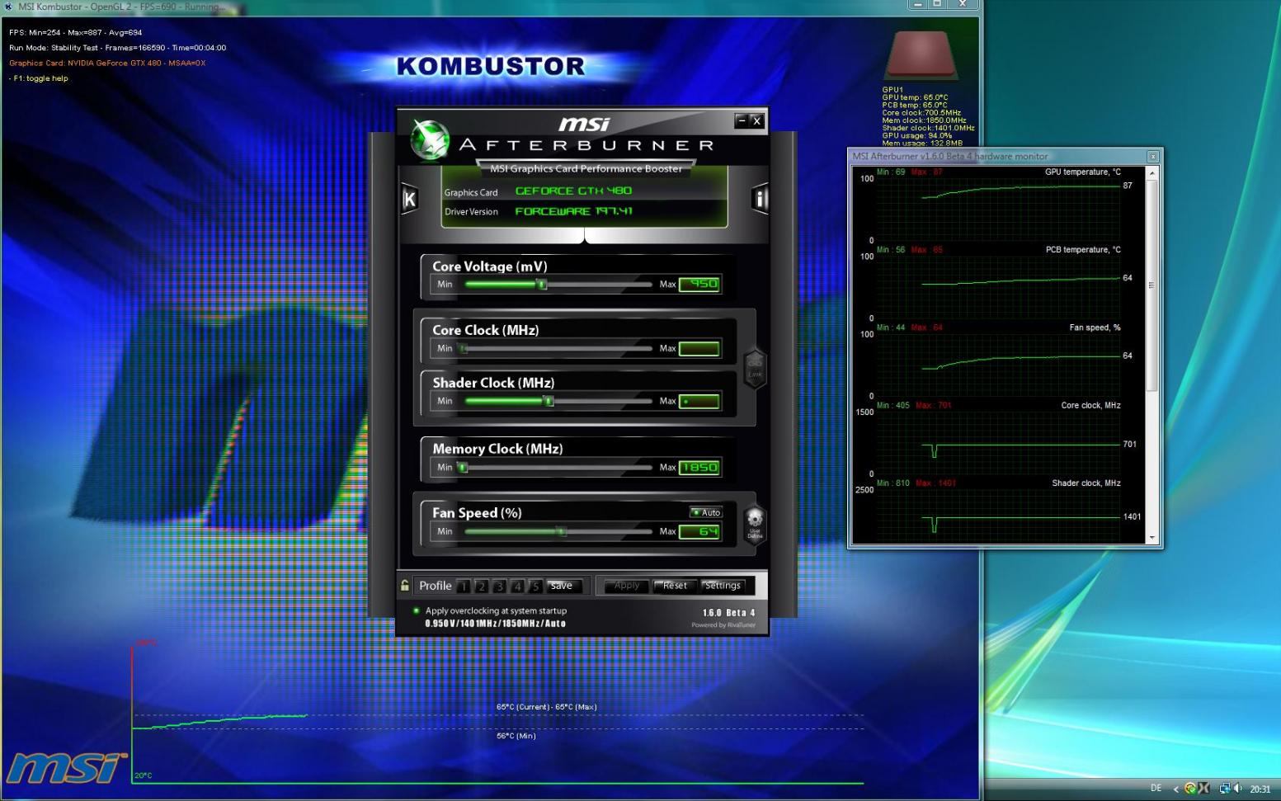Viewport: 1281px width, 801px height.
Task: Minimize the Afterburner skin window
Action: click(742, 120)
